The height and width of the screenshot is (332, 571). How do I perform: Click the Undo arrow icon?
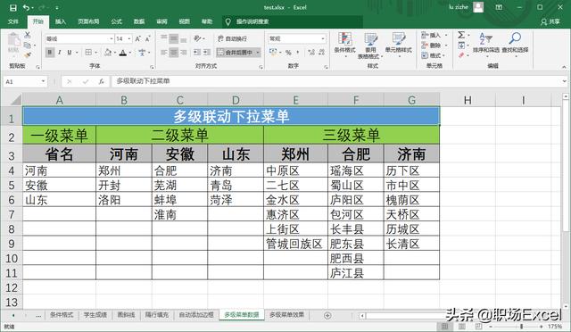(x=26, y=8)
